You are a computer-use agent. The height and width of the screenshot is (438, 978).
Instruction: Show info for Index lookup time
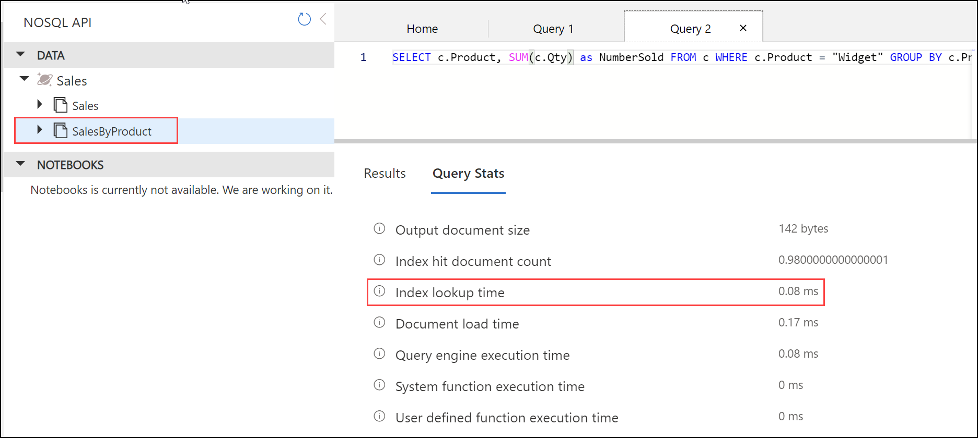pos(379,291)
